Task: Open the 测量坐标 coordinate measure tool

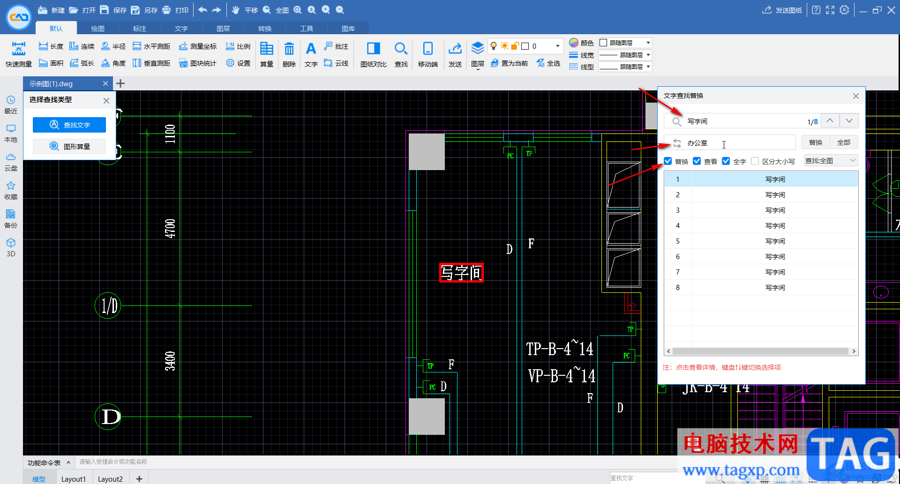Action: pos(198,46)
